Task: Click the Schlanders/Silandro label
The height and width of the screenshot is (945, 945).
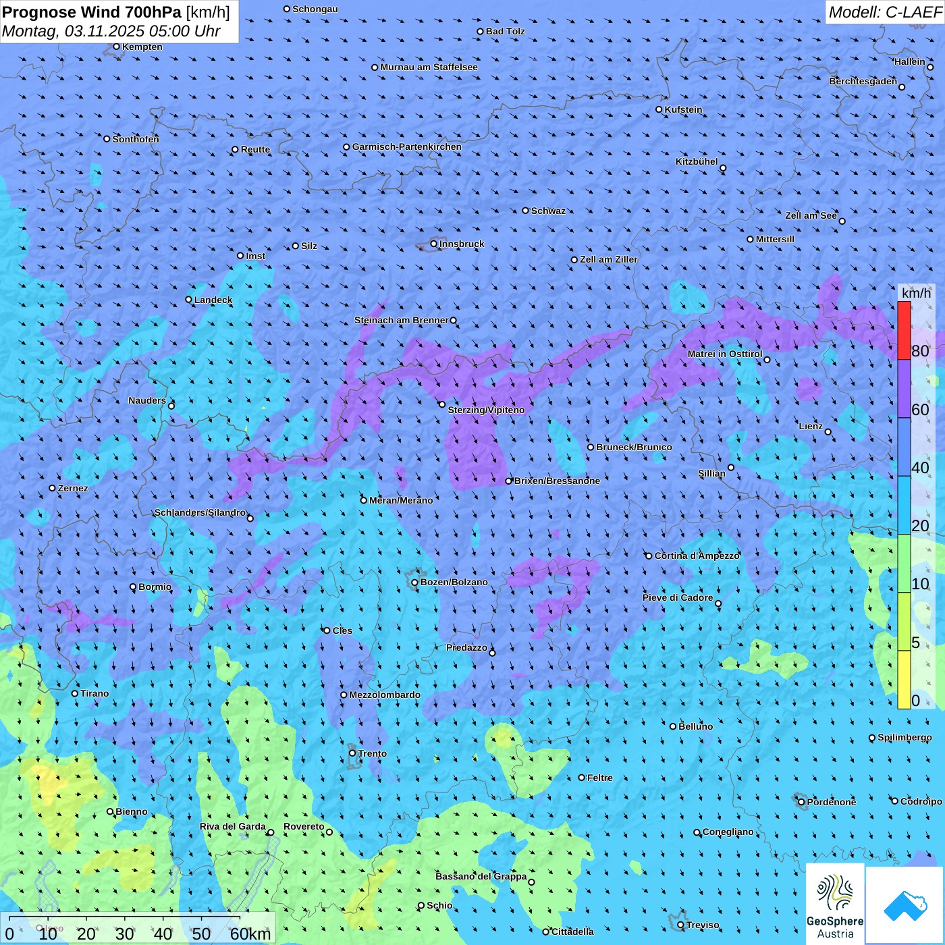Action: coord(200,512)
